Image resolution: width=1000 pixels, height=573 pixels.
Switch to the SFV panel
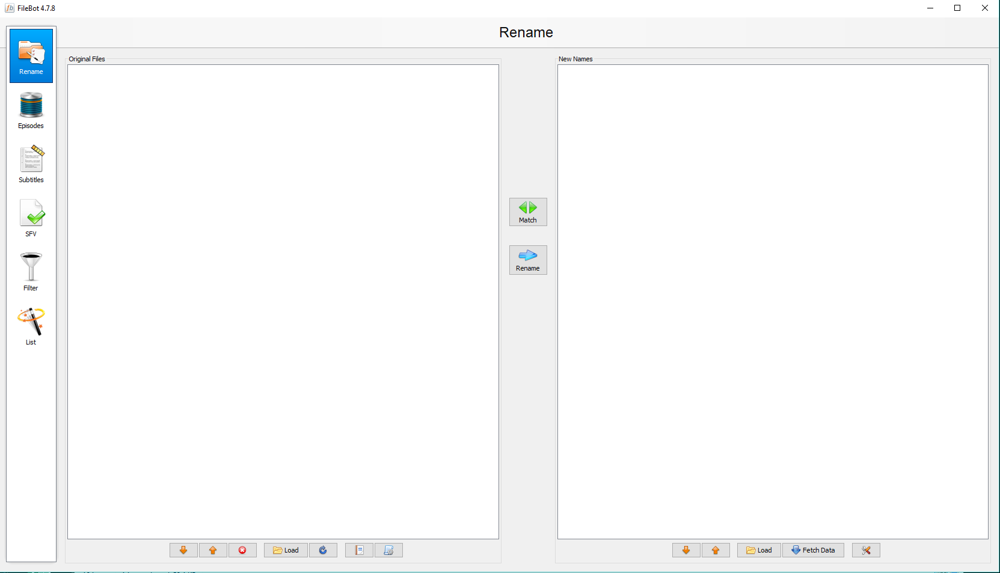(x=31, y=219)
